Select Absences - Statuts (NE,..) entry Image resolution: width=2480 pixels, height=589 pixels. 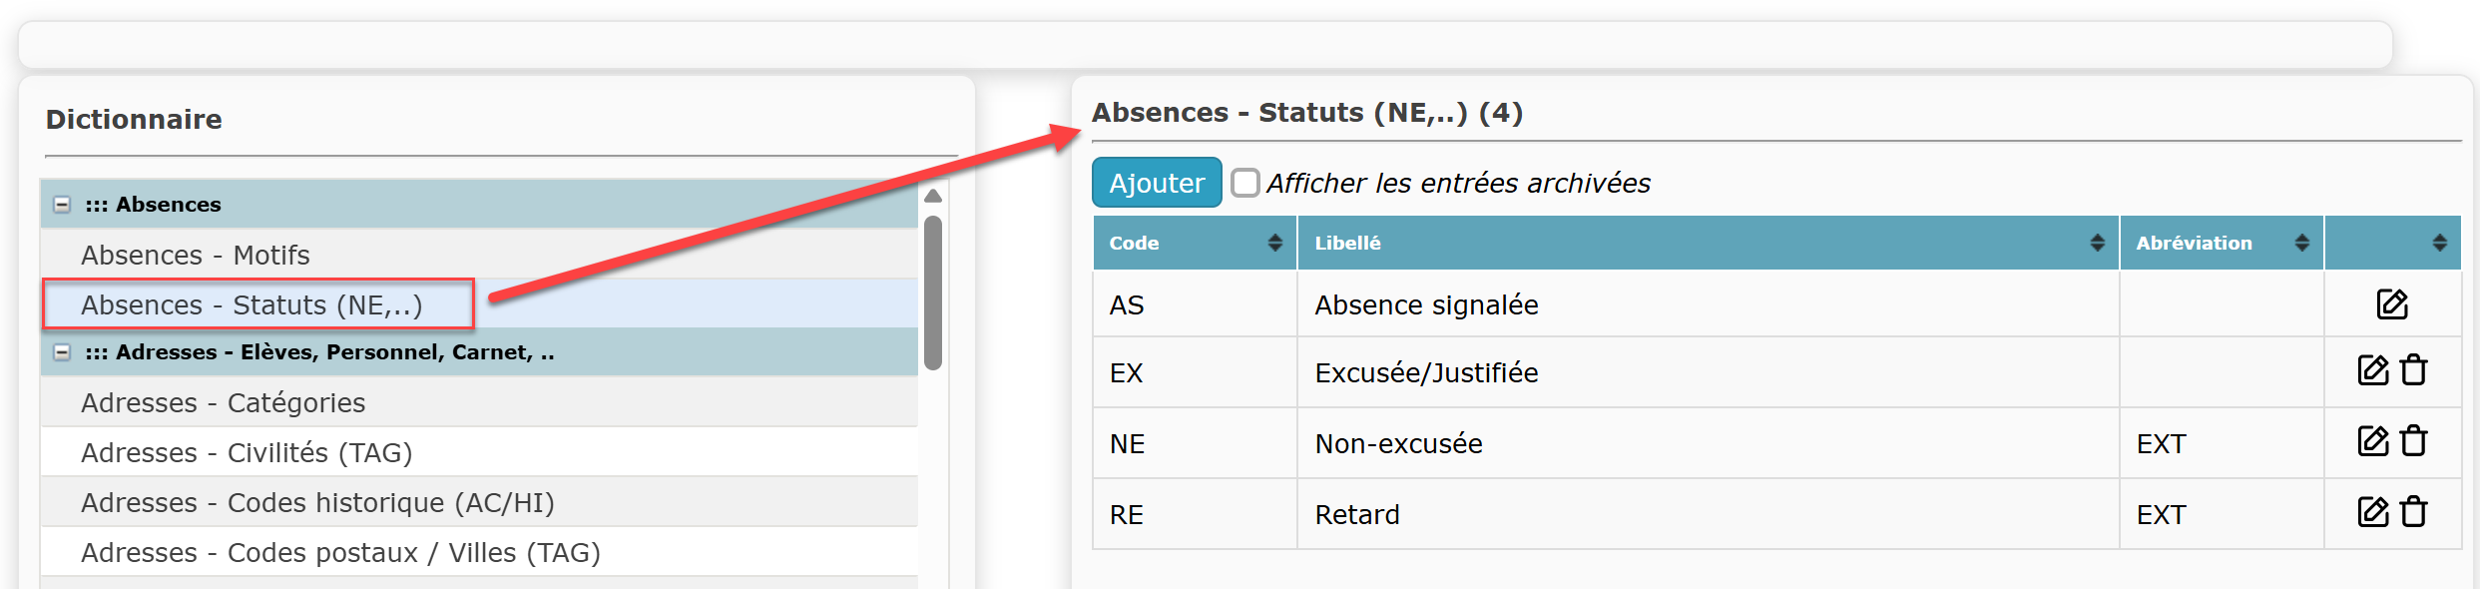click(251, 304)
